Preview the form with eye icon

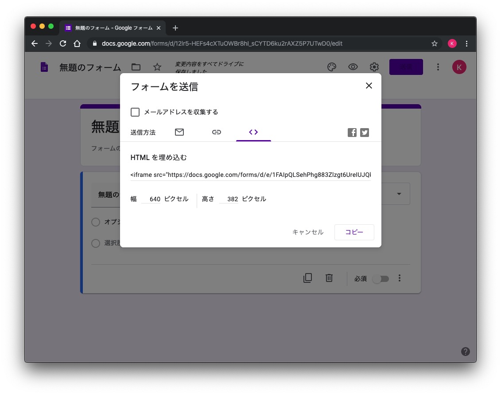click(353, 67)
